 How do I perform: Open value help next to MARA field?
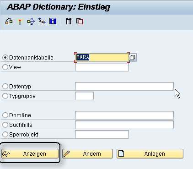[133, 58]
